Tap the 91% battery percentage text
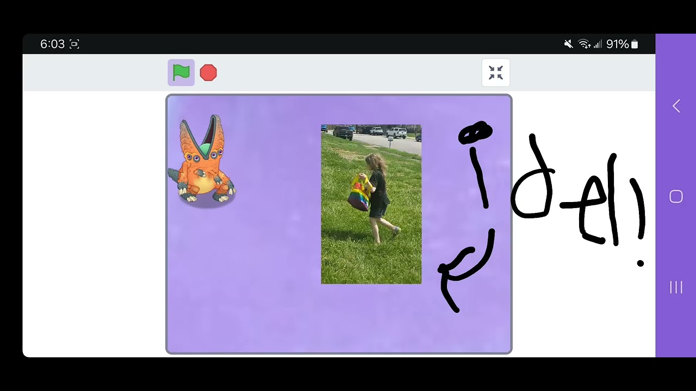This screenshot has width=696, height=391. click(x=618, y=44)
